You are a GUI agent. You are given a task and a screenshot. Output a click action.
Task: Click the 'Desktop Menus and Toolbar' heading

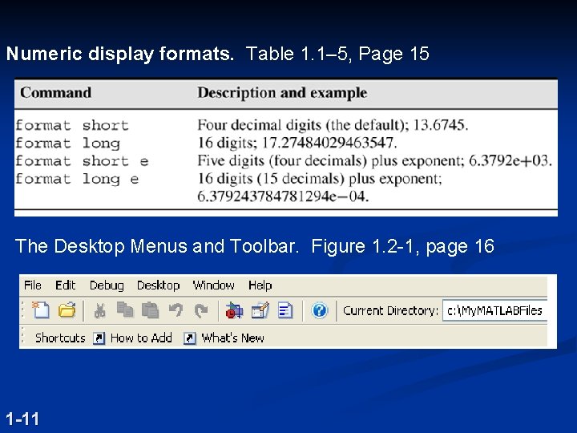point(157,246)
